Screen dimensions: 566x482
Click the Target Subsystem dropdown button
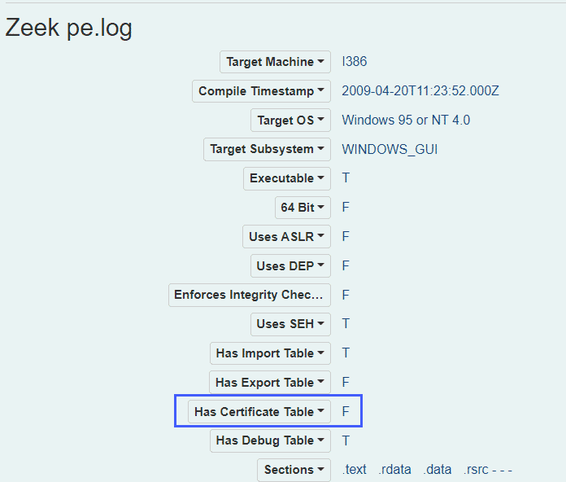[x=267, y=149]
